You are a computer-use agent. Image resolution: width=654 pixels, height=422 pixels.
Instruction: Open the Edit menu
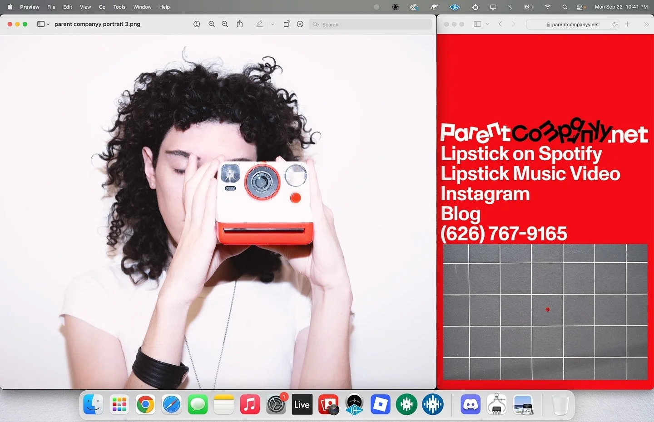[68, 7]
